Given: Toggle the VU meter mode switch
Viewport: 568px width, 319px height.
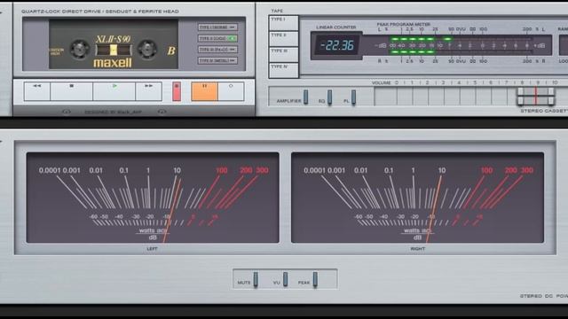Looking at the screenshot, I should [286, 279].
